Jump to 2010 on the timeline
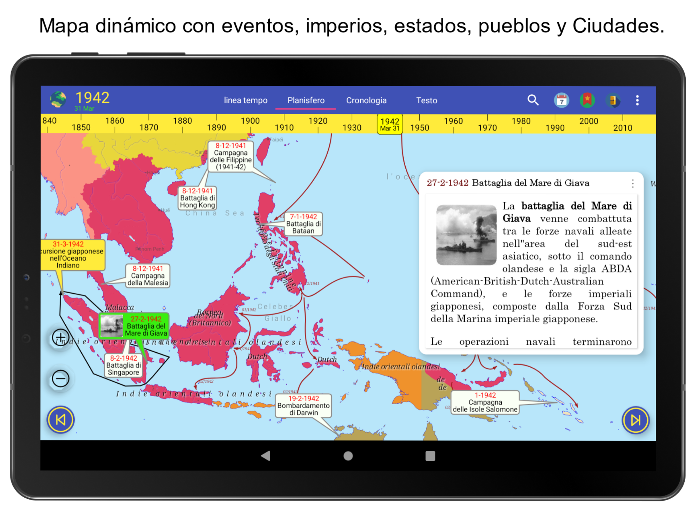Image resolution: width=696 pixels, height=522 pixels. tap(622, 128)
